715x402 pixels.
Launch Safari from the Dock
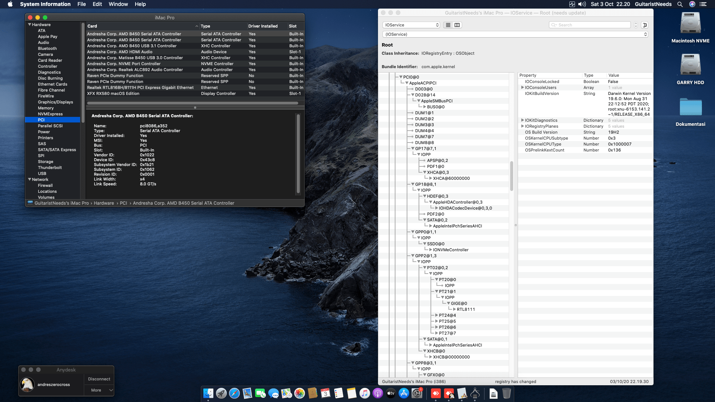tap(234, 393)
